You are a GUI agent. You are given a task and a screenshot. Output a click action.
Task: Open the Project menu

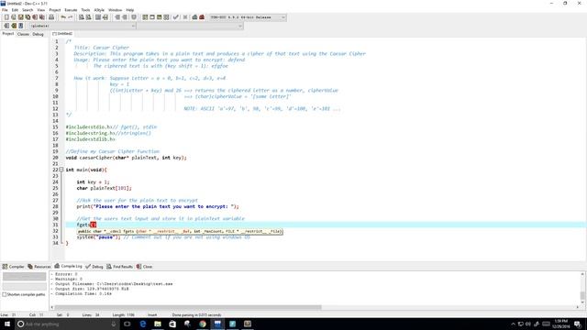(55, 10)
